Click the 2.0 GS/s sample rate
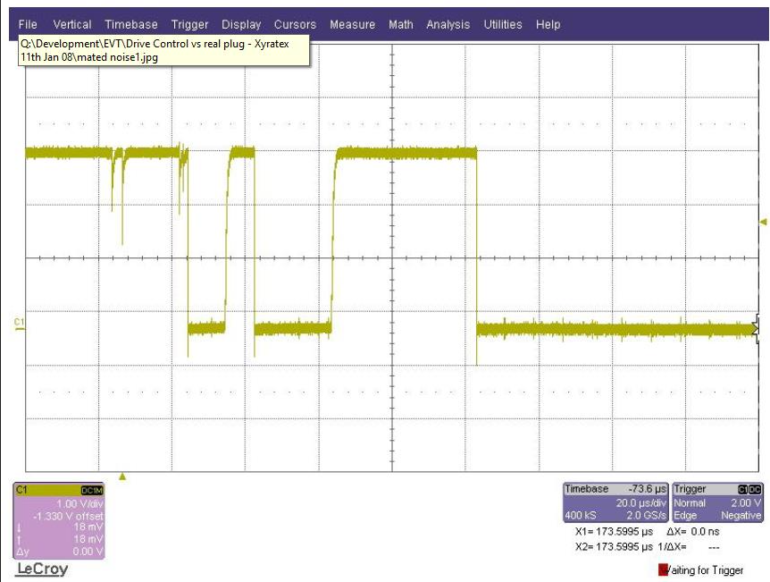The height and width of the screenshot is (582, 770). 647,515
